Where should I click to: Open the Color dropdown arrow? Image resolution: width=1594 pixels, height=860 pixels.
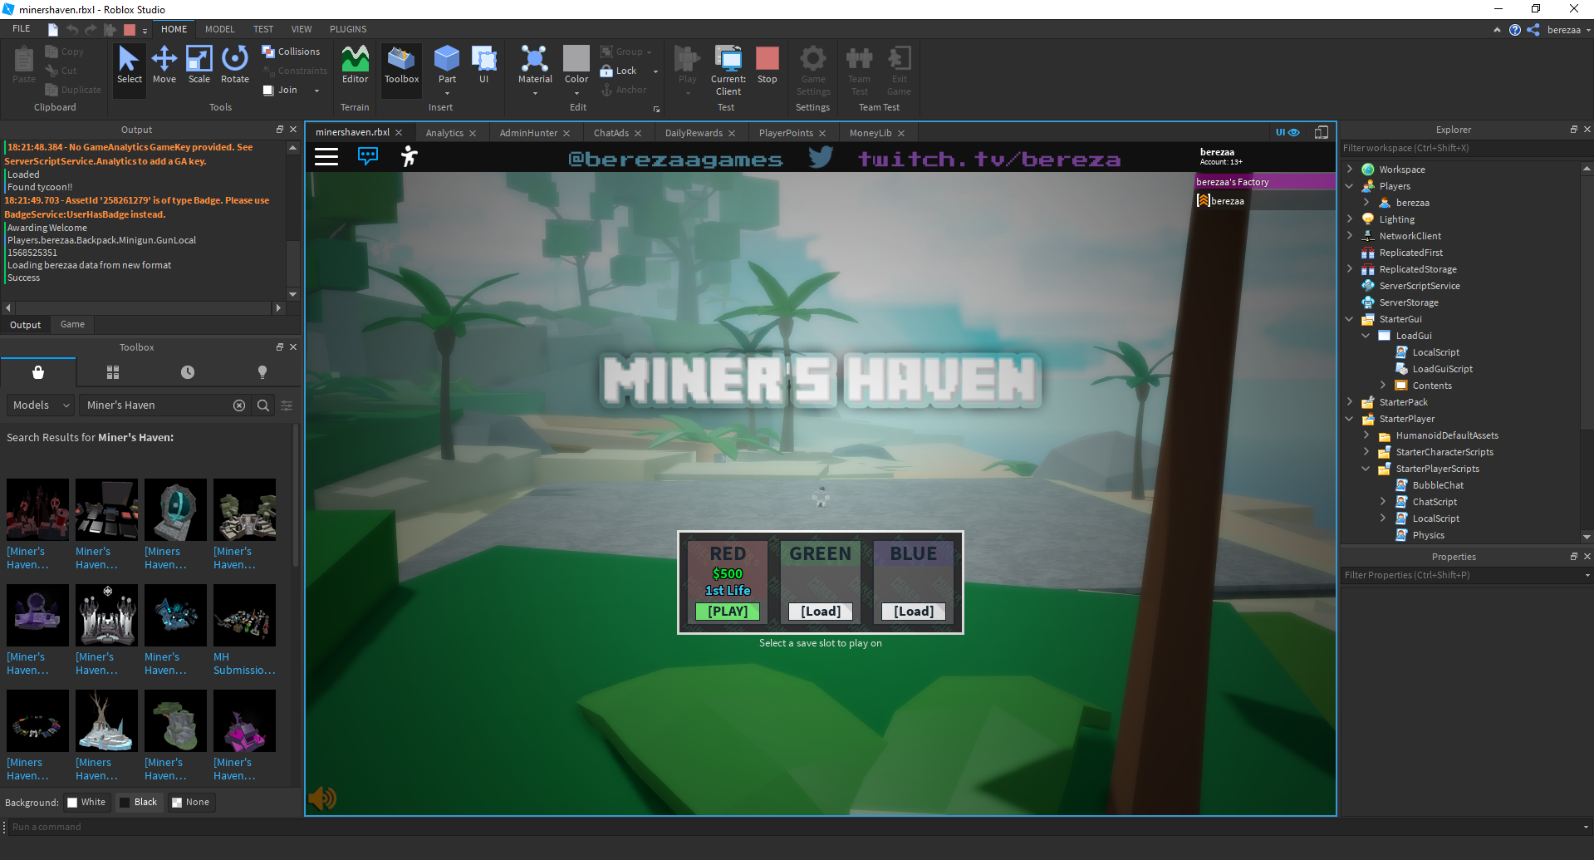576,93
